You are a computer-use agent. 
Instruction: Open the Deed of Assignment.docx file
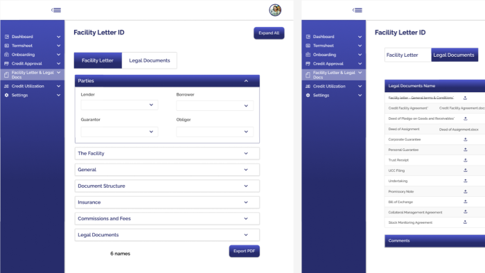click(459, 130)
